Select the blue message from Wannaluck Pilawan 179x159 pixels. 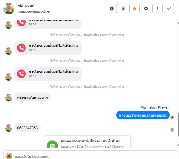pos(143,115)
